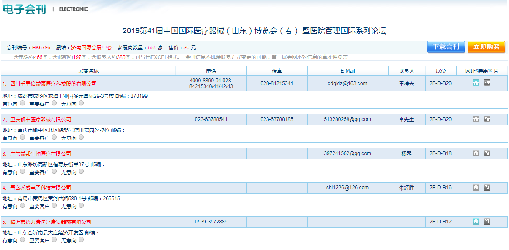The image size is (509, 250).
Task: Open home icon in 青岛乔威电子科技 row
Action: [476, 188]
